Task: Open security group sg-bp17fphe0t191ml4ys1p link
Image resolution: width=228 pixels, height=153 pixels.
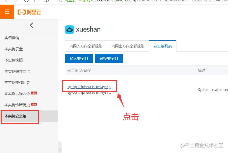Action: coord(89,87)
